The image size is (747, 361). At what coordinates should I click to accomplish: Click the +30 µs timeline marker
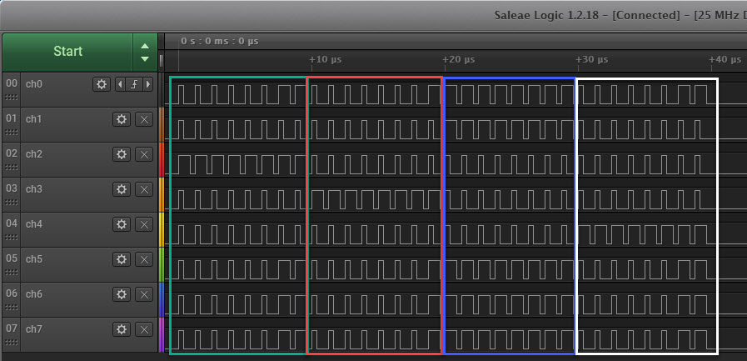coord(592,60)
